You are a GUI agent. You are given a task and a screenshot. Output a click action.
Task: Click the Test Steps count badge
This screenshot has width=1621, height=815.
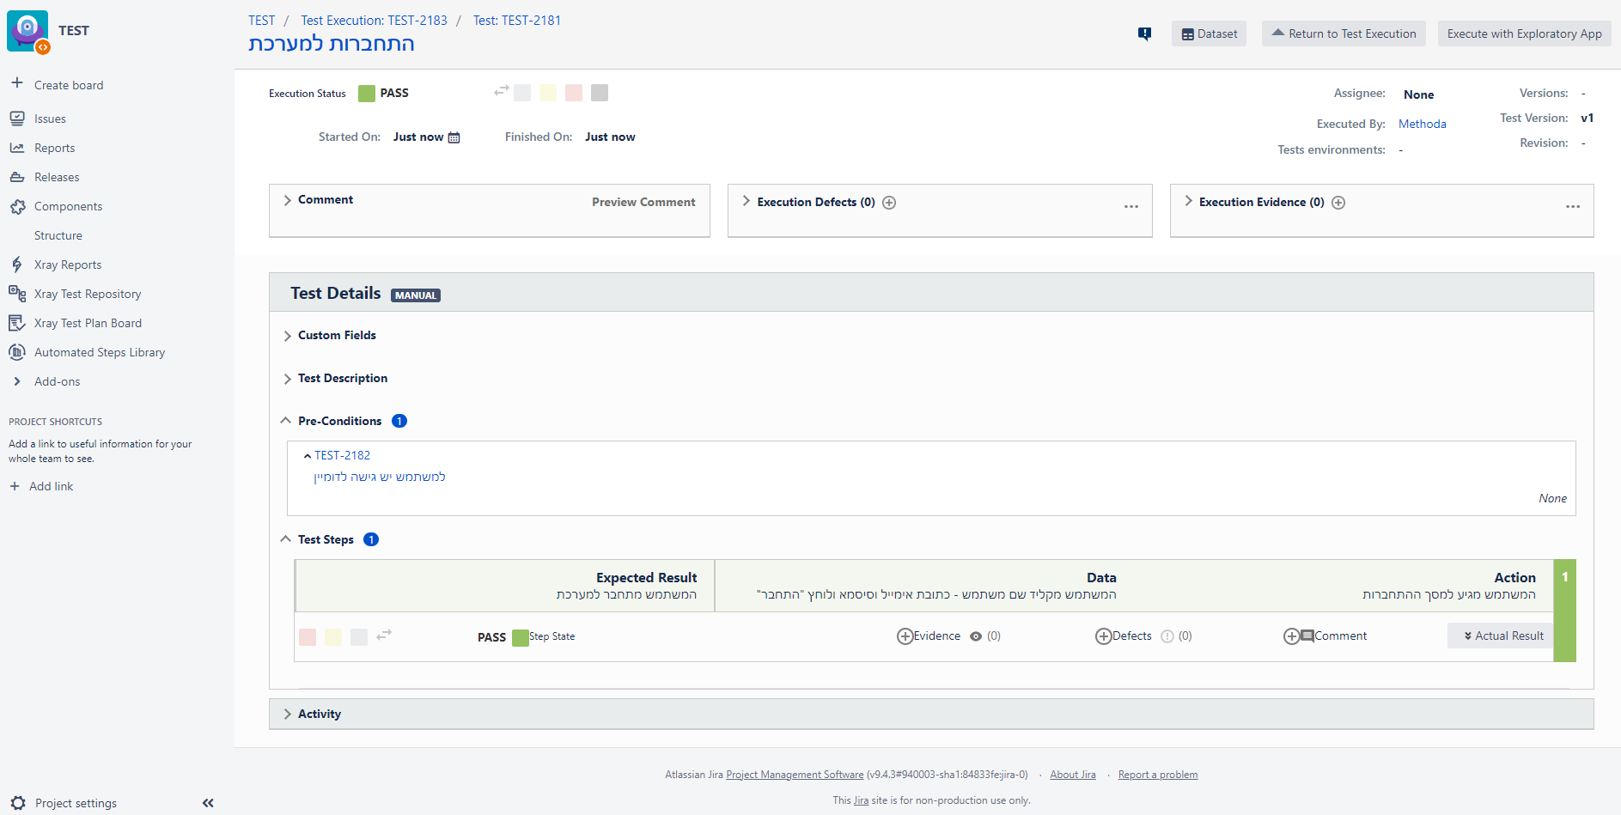(x=371, y=539)
